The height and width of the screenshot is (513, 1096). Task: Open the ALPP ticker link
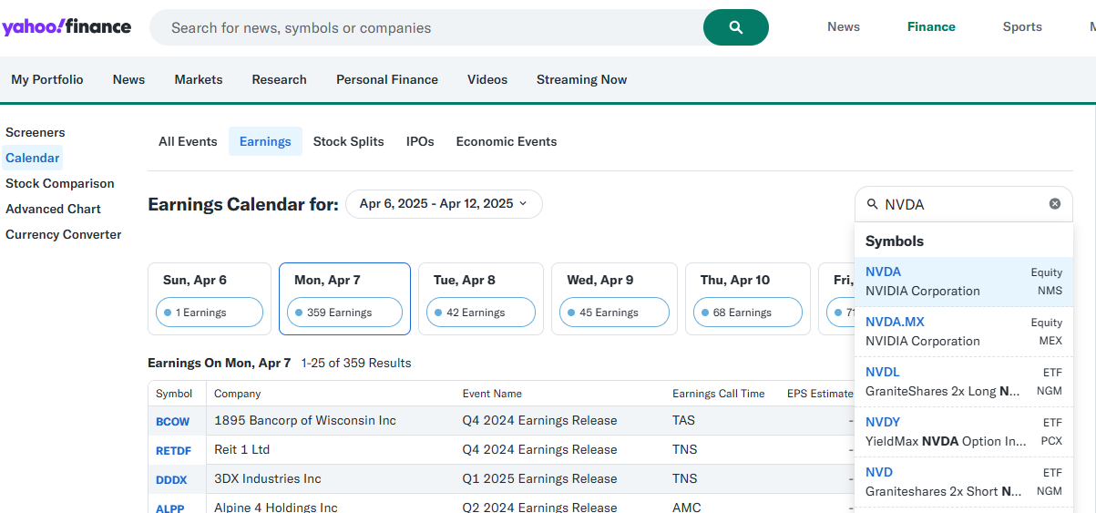click(170, 508)
